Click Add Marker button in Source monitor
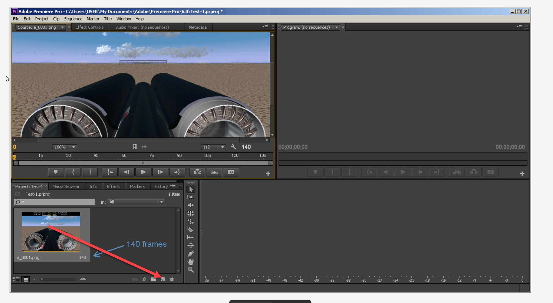Screen dimensions: 553x303 (56, 172)
